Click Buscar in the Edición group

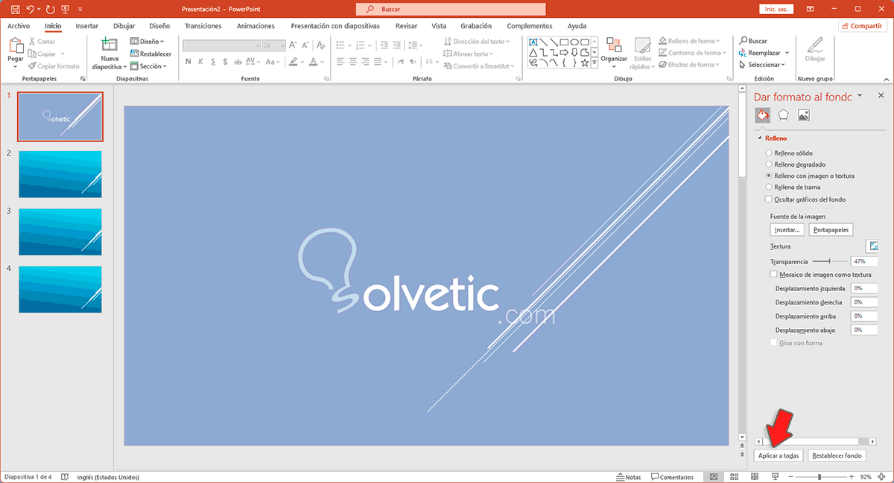pos(752,41)
